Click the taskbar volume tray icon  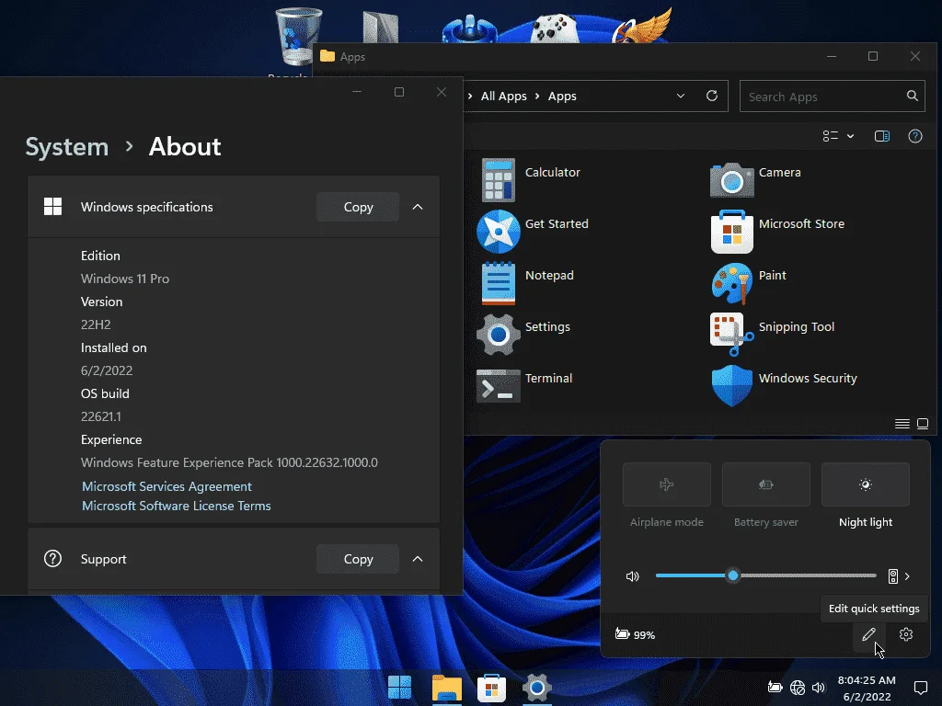coord(818,688)
